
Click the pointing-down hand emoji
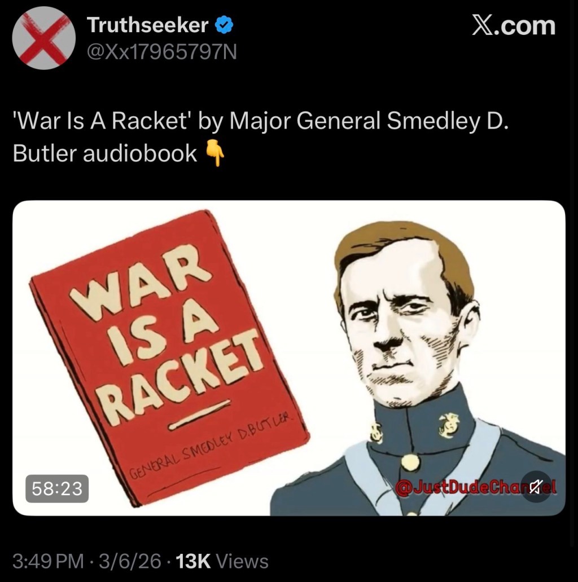[215, 153]
